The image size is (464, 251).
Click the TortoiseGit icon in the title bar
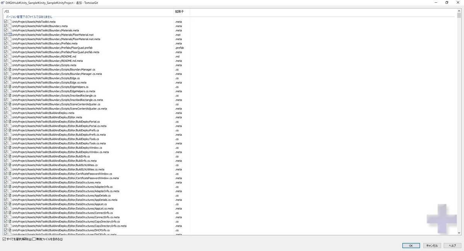(x=3, y=2)
